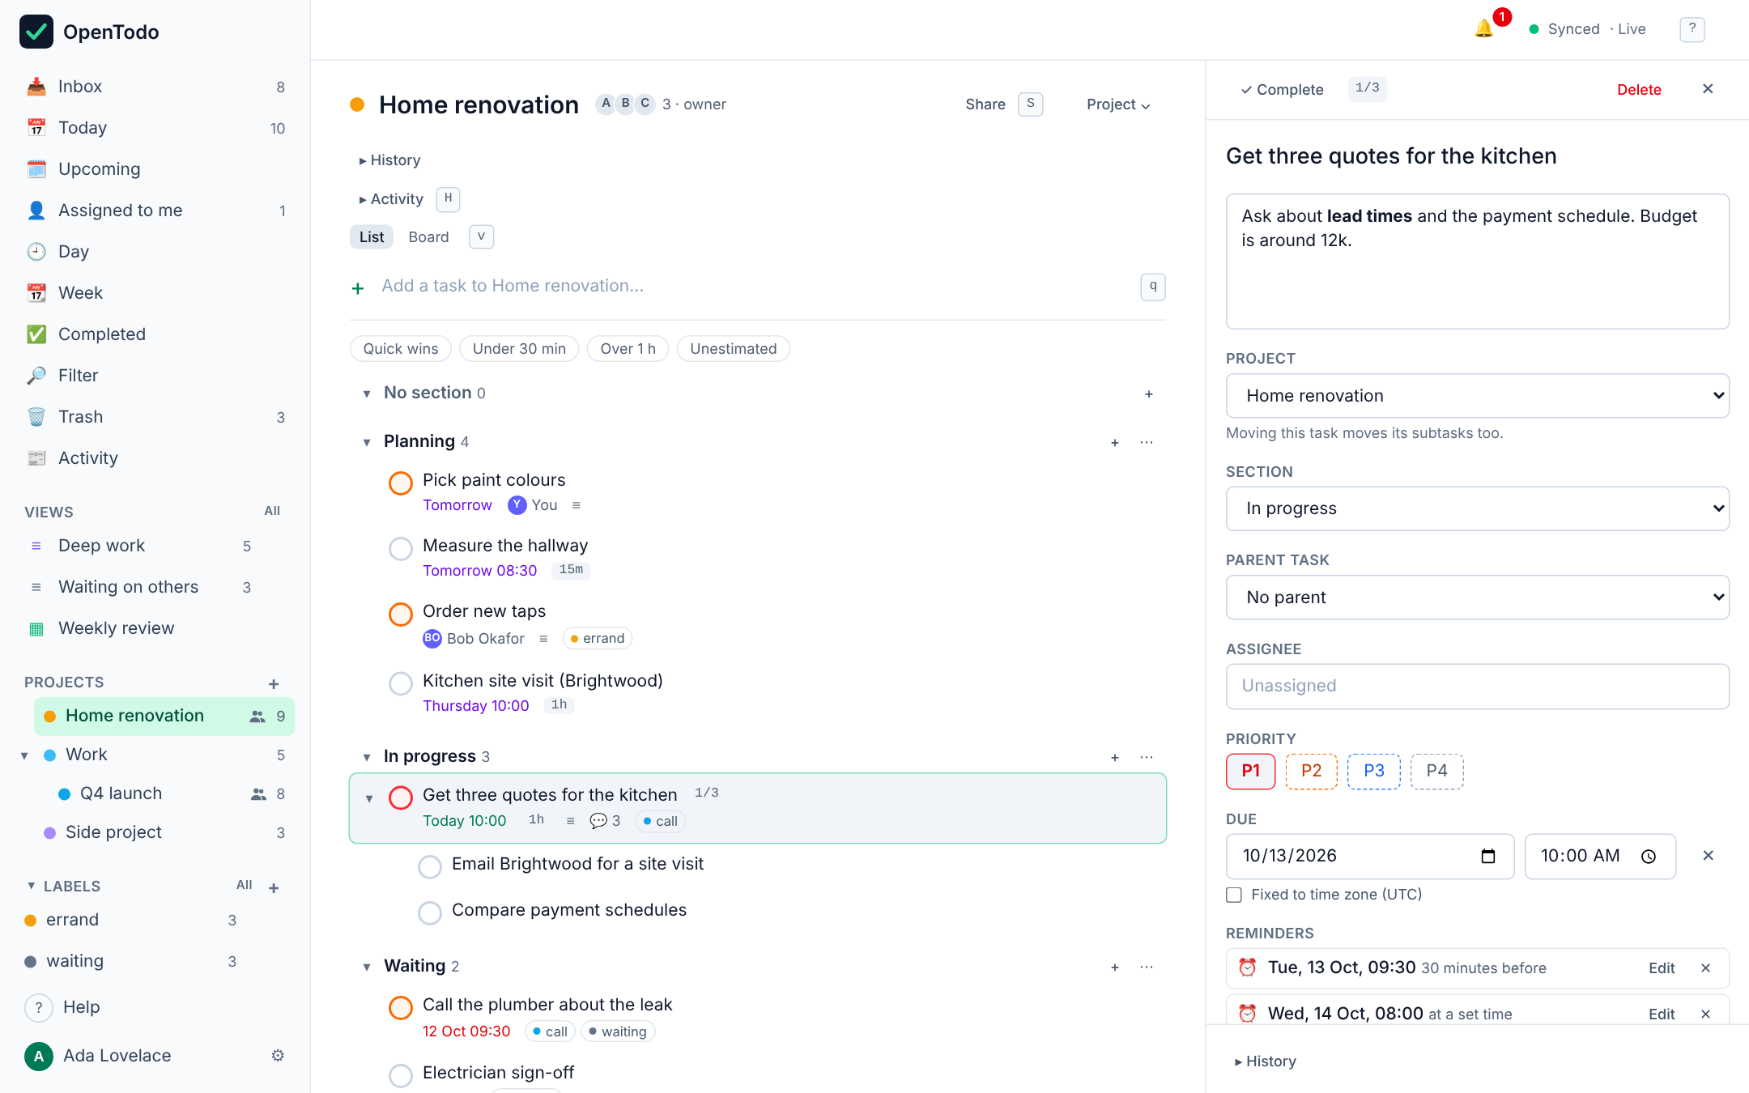Viewport: 1749px width, 1093px height.
Task: Add a new label with the plus icon
Action: tap(274, 888)
